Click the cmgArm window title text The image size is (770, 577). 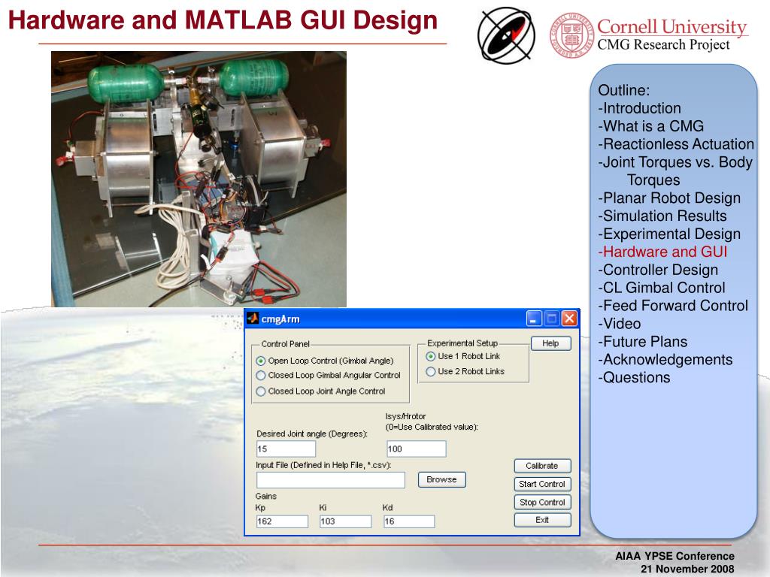tap(280, 319)
